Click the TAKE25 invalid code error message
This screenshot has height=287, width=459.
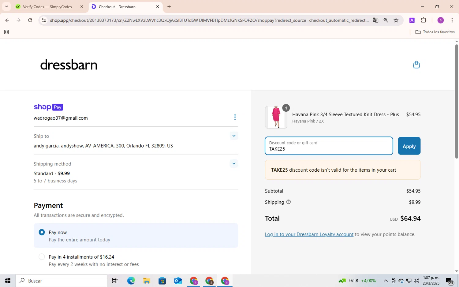tap(343, 170)
